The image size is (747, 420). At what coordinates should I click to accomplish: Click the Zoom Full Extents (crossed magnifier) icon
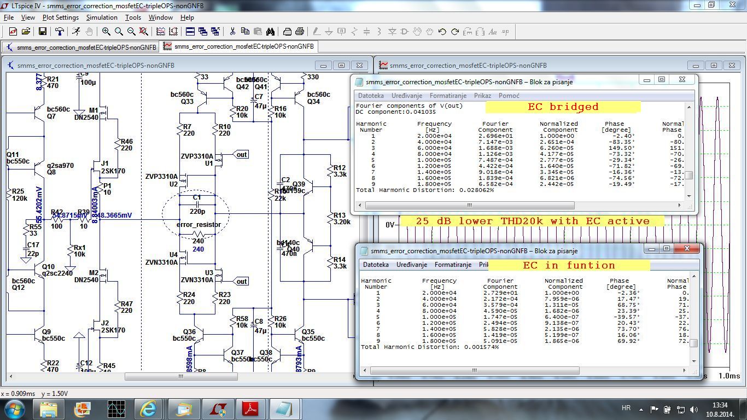143,32
